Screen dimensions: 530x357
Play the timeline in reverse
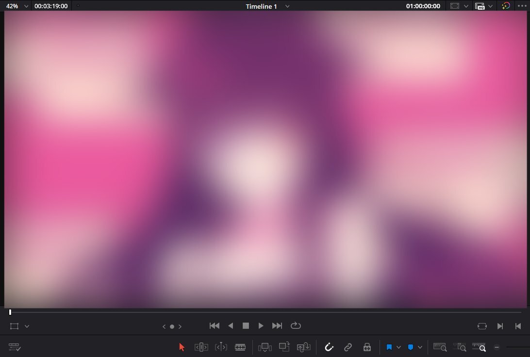coord(231,325)
